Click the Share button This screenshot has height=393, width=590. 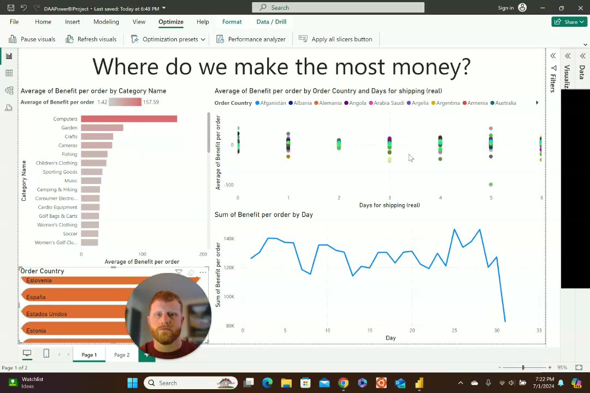pyautogui.click(x=569, y=22)
